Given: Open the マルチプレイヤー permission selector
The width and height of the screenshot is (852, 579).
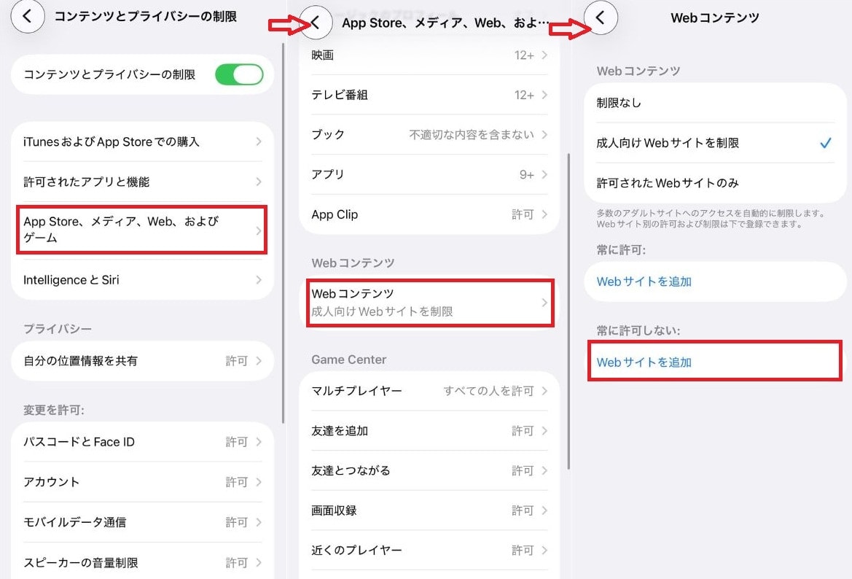Looking at the screenshot, I should click(x=430, y=391).
